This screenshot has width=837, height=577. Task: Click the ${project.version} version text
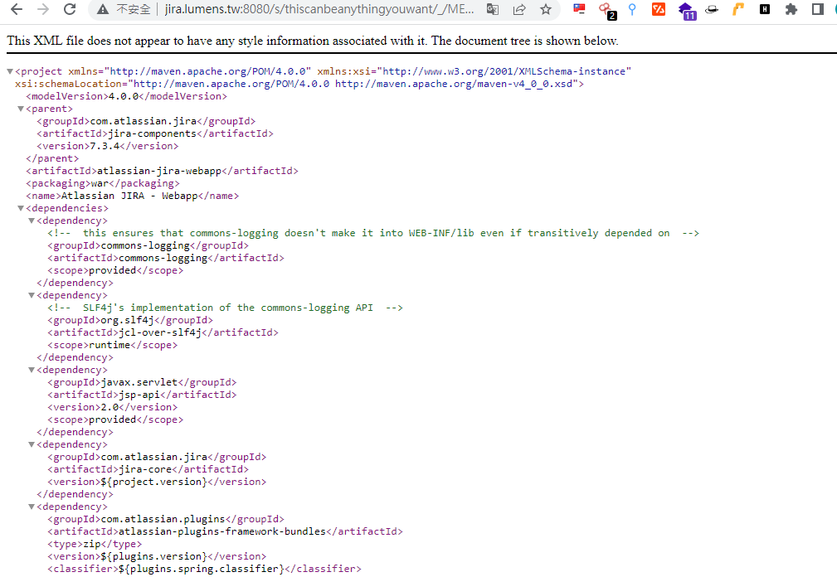point(153,482)
